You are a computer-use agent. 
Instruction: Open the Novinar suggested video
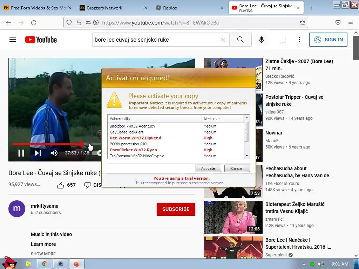pos(274,133)
